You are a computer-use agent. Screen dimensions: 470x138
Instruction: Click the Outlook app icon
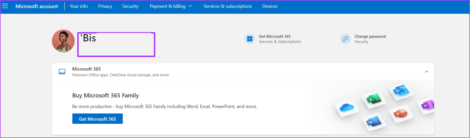click(x=401, y=91)
